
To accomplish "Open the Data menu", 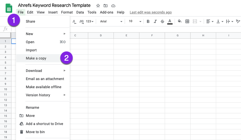I will tap(80, 12).
